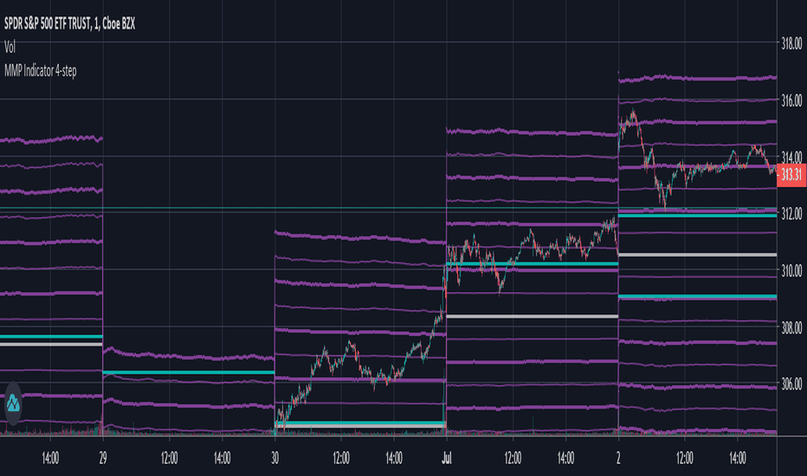Open the MMP Indicator 4-step legend
This screenshot has height=476, width=807.
[41, 70]
